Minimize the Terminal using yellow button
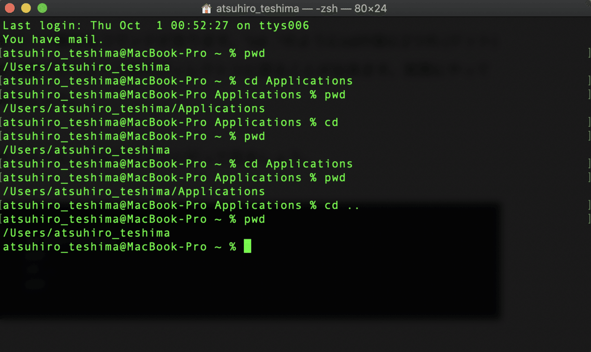 26,8
